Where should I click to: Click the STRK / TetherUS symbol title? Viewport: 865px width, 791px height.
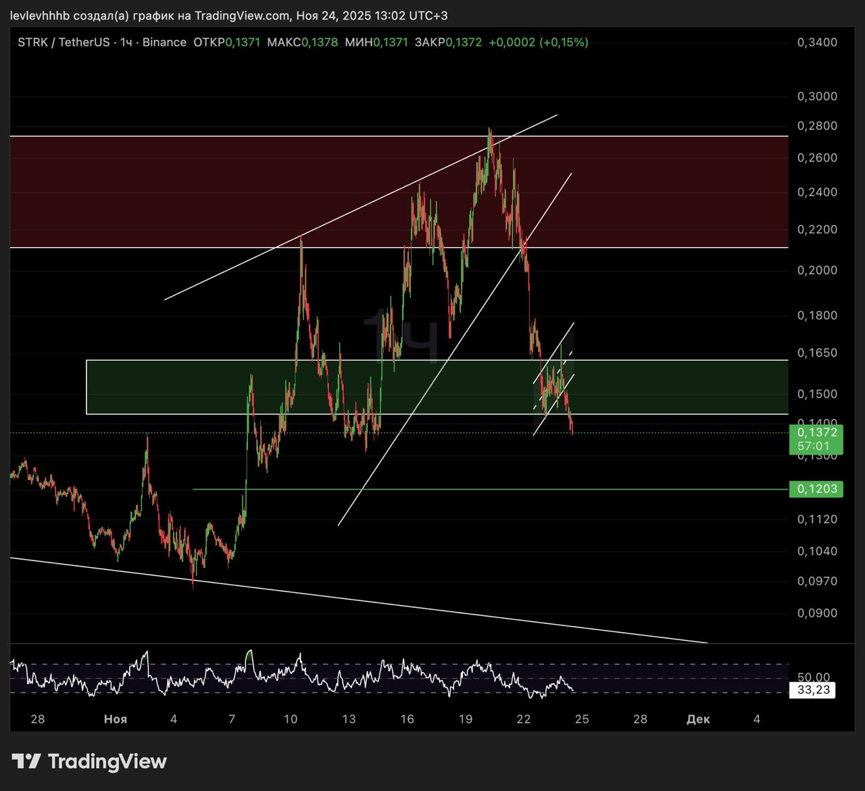(64, 43)
